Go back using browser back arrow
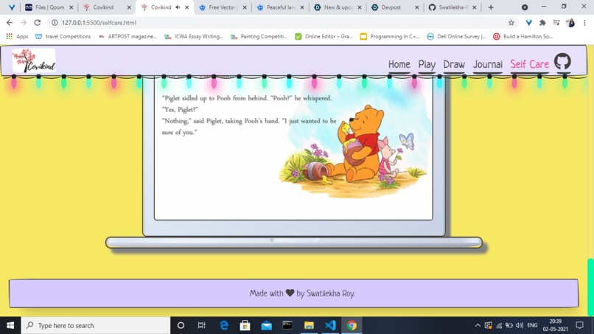 (10, 23)
